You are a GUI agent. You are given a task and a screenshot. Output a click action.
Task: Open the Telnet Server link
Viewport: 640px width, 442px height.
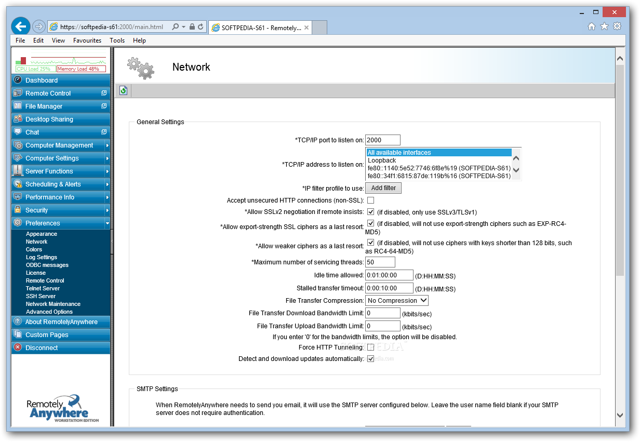pos(43,288)
